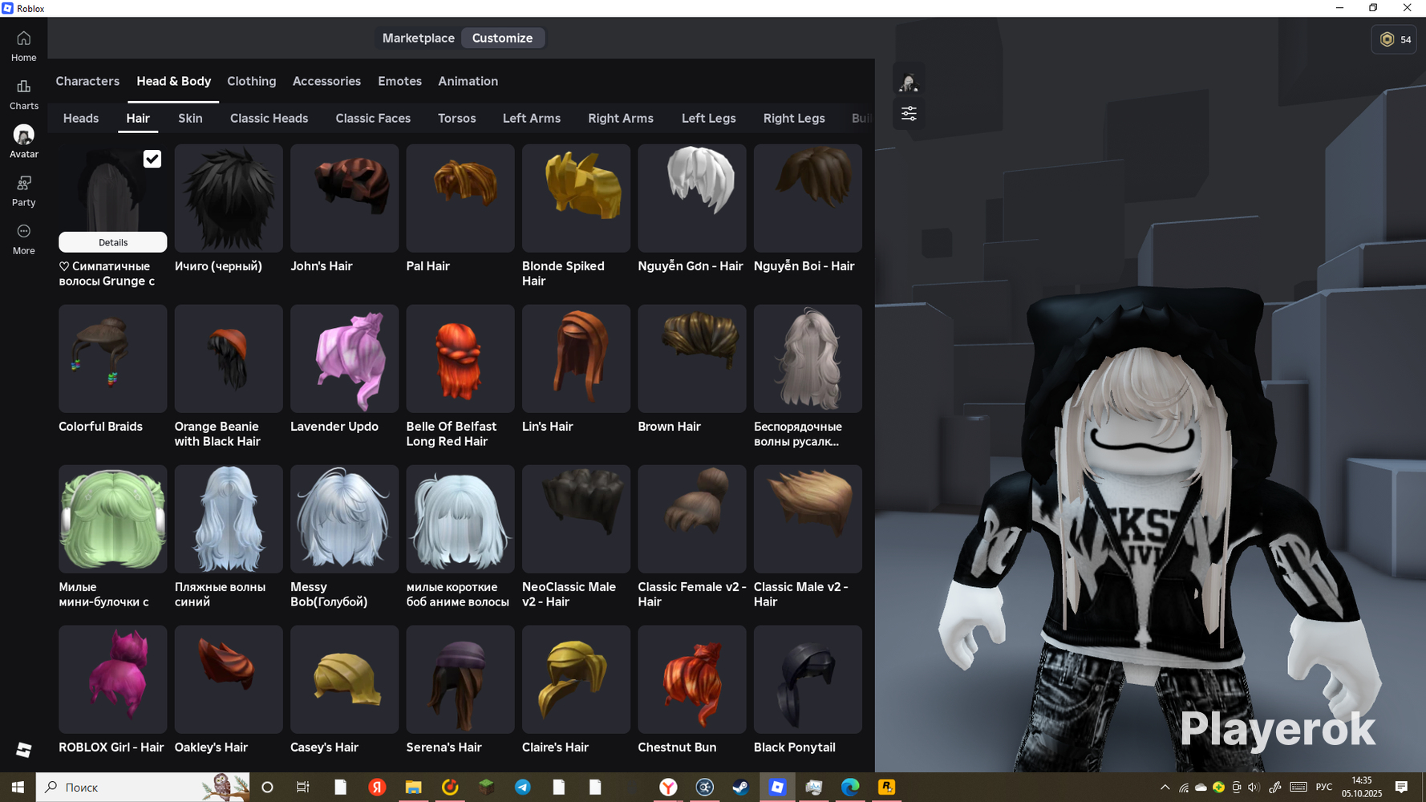
Task: Open the Torsos subtab
Action: tap(457, 118)
